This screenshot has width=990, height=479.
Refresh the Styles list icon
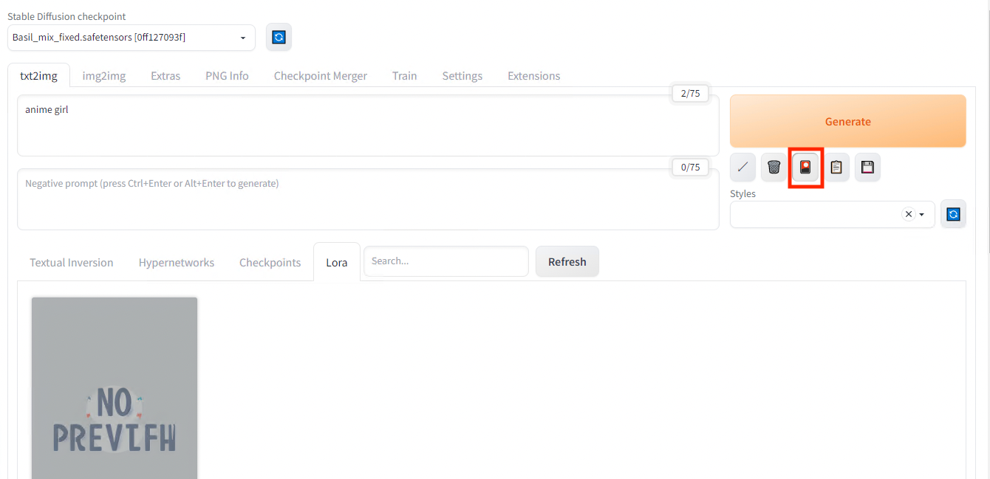coord(953,214)
